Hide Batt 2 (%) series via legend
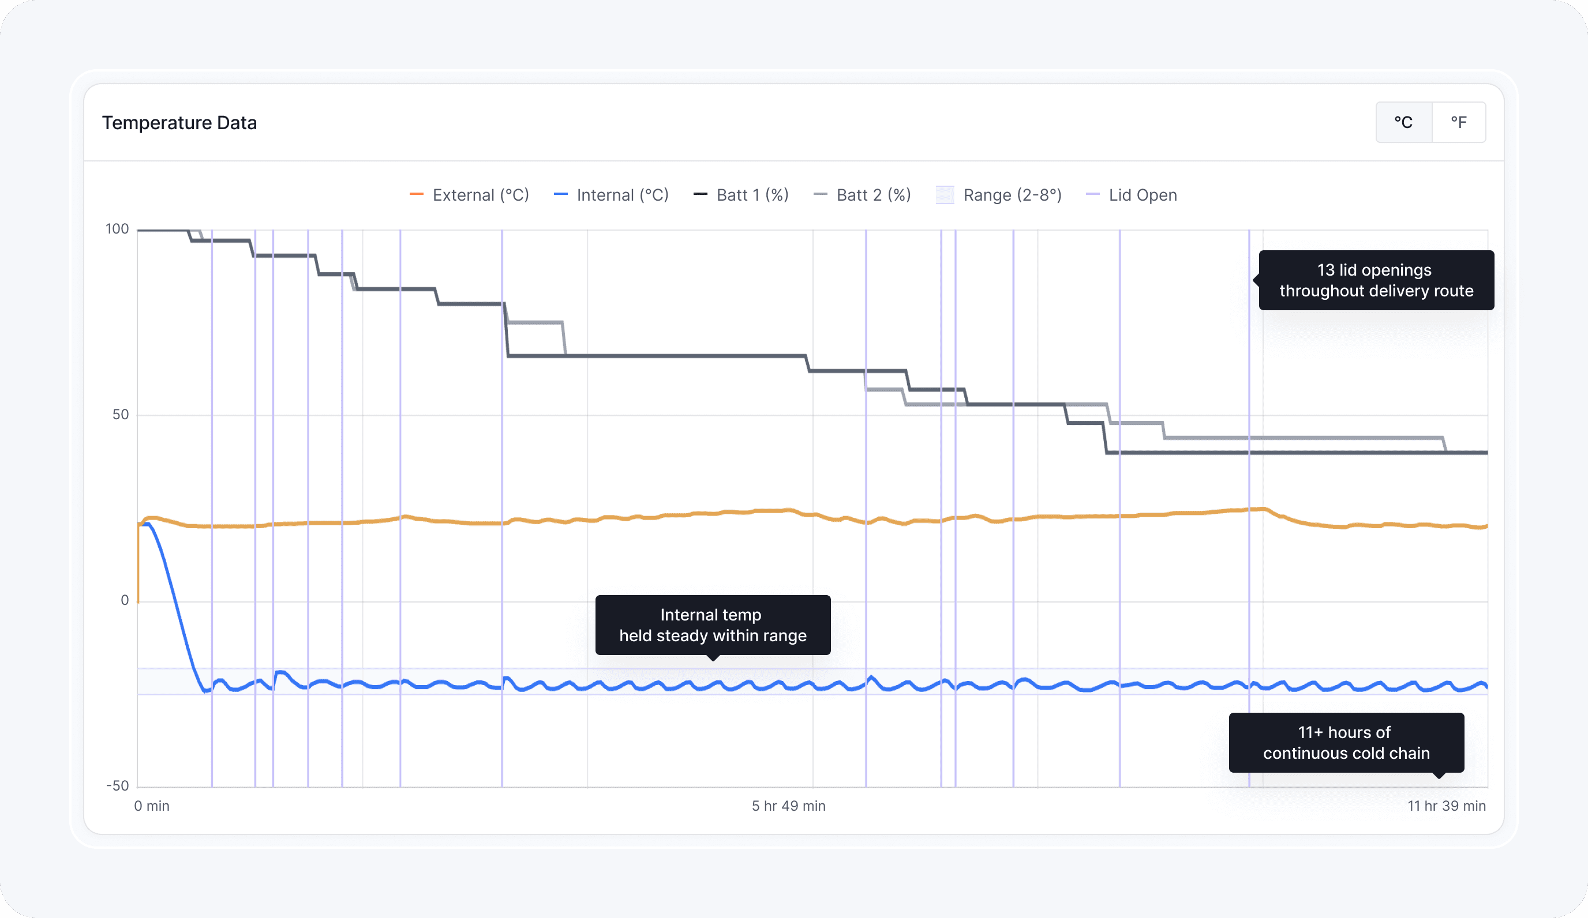Screen dimensions: 1588x918 pos(873,195)
